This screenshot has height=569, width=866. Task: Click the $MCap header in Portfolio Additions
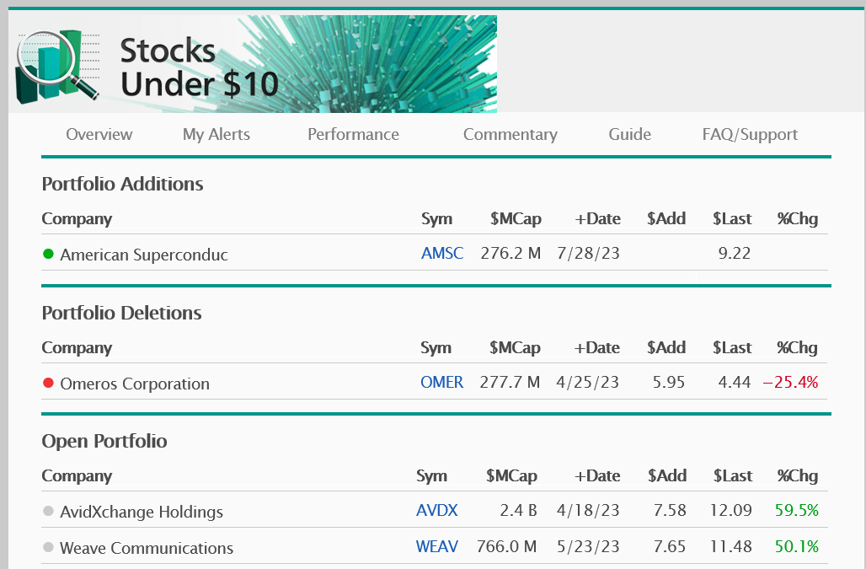516,219
